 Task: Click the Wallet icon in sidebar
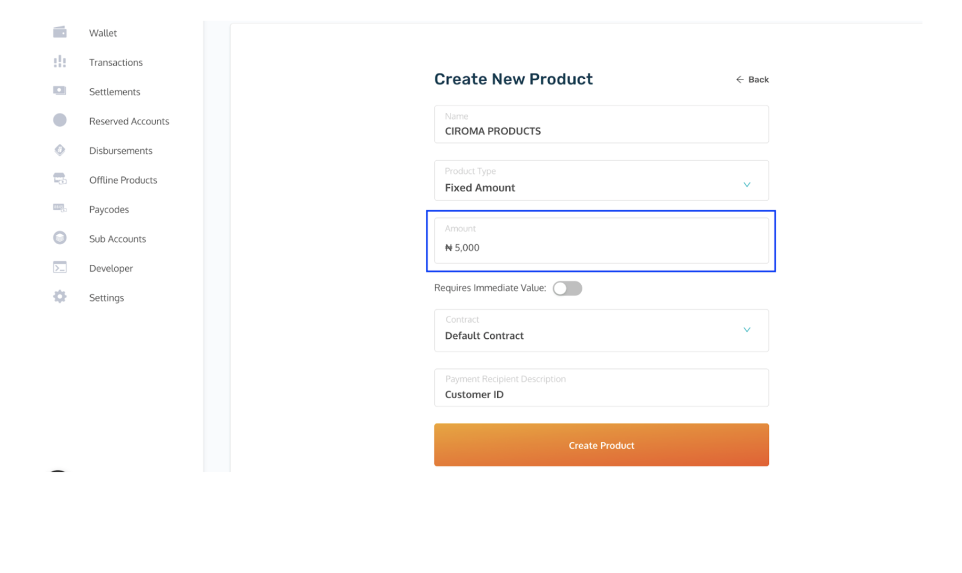click(60, 32)
